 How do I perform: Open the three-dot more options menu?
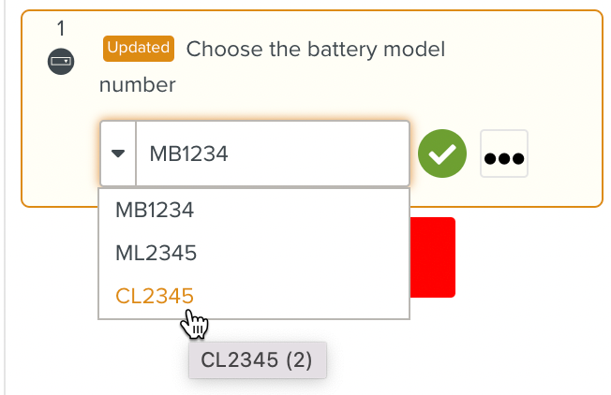[x=504, y=154]
